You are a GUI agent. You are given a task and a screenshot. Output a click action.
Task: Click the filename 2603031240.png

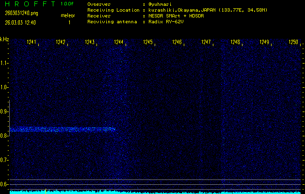[22, 13]
